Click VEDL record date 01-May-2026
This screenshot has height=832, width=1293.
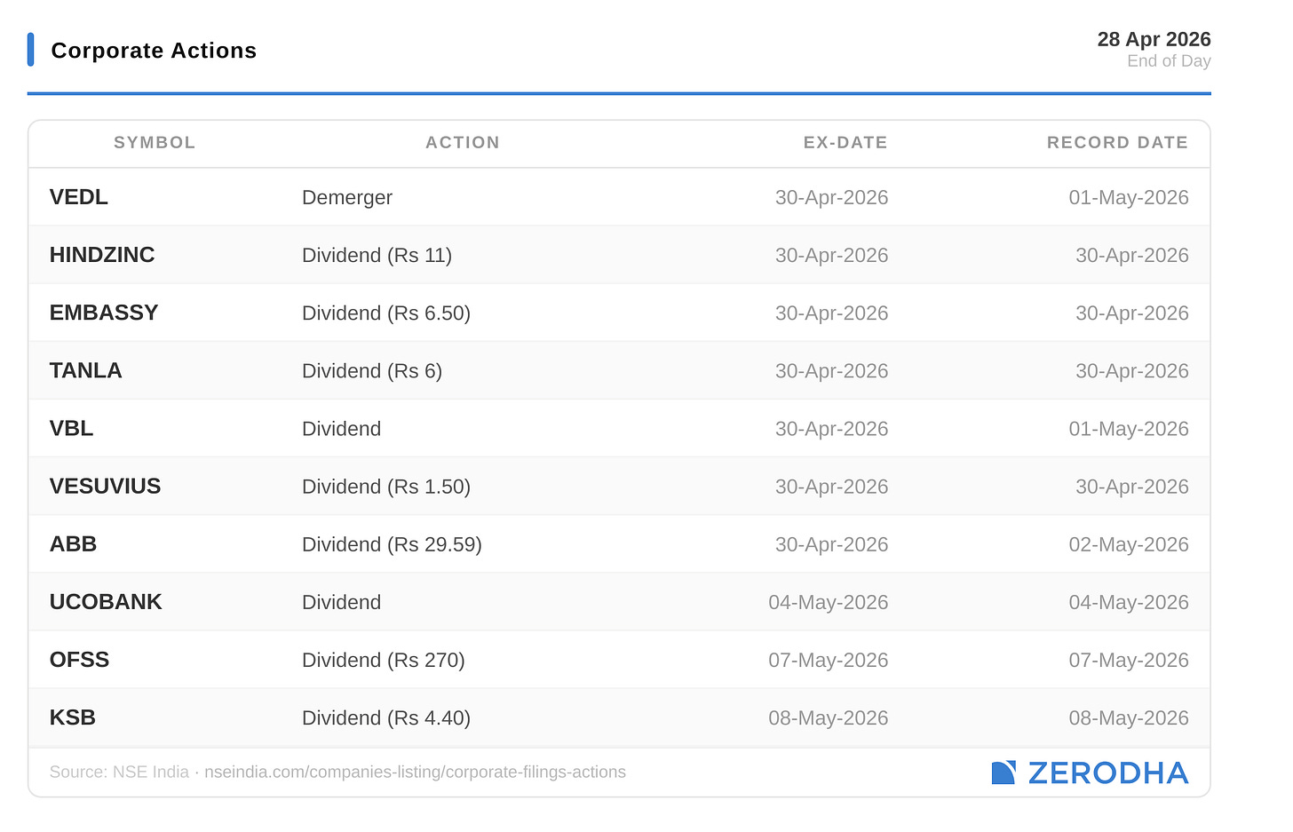[1128, 197]
